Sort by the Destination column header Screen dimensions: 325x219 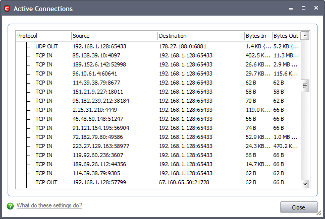200,36
